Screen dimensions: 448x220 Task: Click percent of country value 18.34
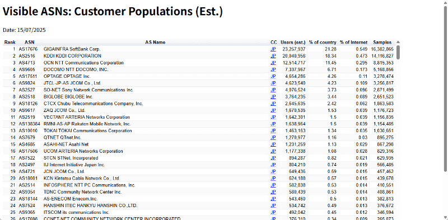point(331,56)
